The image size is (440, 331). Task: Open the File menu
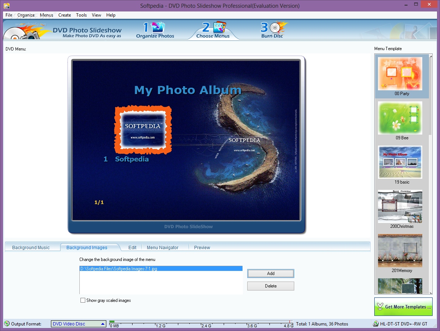(9, 15)
